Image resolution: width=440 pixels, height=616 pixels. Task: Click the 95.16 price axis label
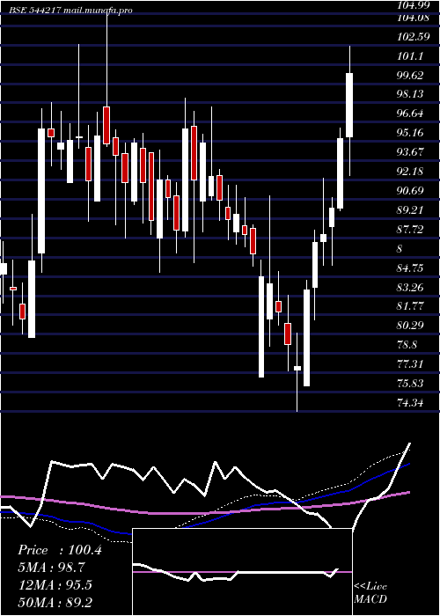pyautogui.click(x=410, y=132)
